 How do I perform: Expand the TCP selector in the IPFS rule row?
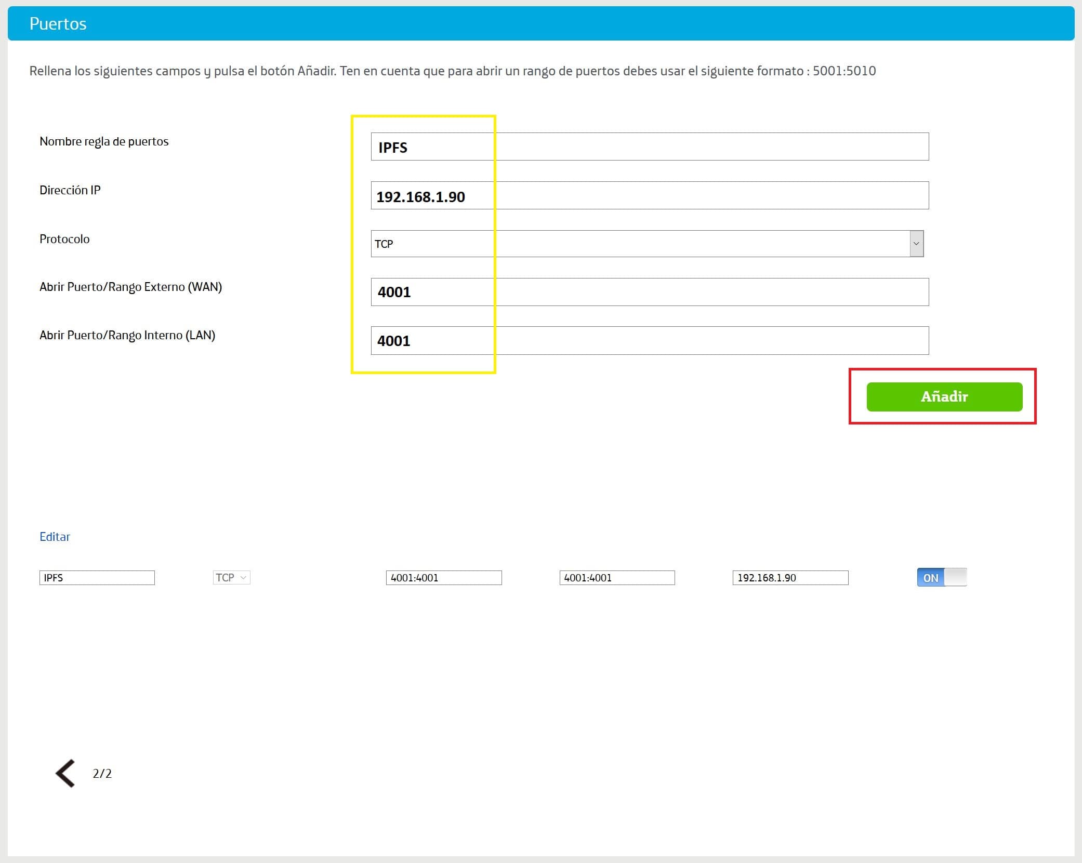point(232,577)
